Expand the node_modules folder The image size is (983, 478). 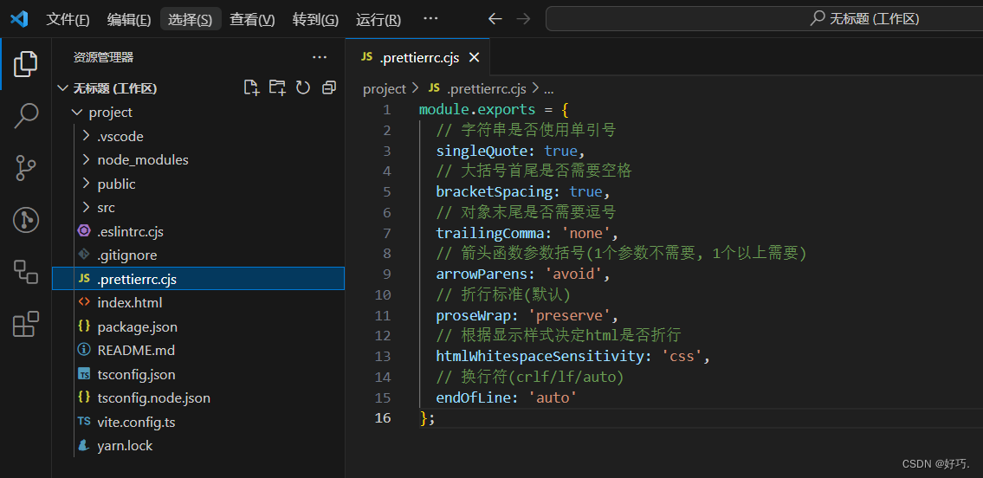(x=142, y=160)
